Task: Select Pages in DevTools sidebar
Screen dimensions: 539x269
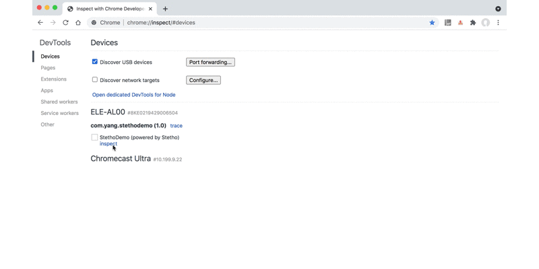Action: (x=48, y=68)
